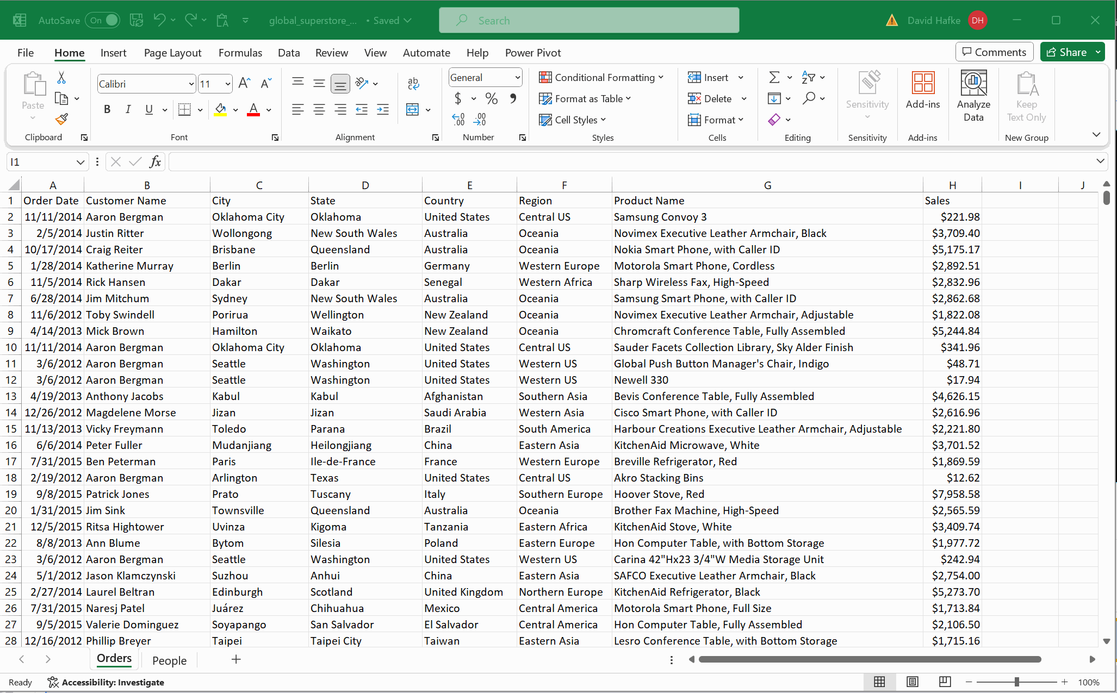
Task: Click the zoom slider handle
Action: click(x=1016, y=682)
